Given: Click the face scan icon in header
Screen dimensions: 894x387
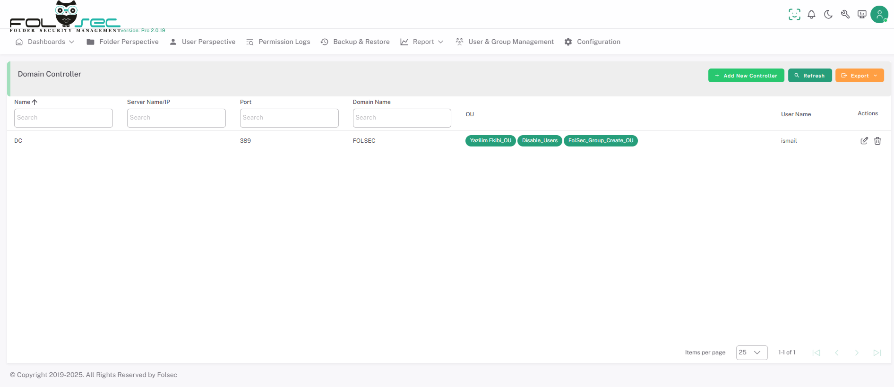Looking at the screenshot, I should 794,15.
